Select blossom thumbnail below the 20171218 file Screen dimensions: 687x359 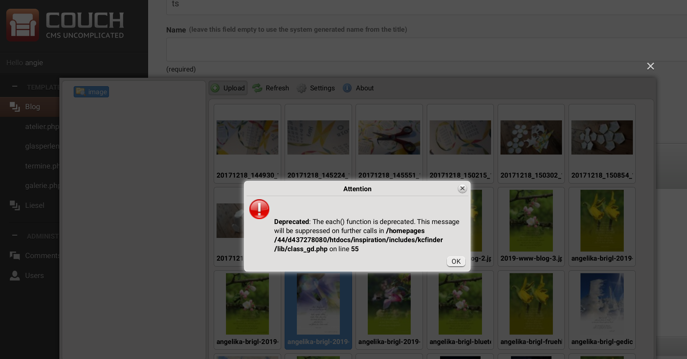click(x=247, y=310)
